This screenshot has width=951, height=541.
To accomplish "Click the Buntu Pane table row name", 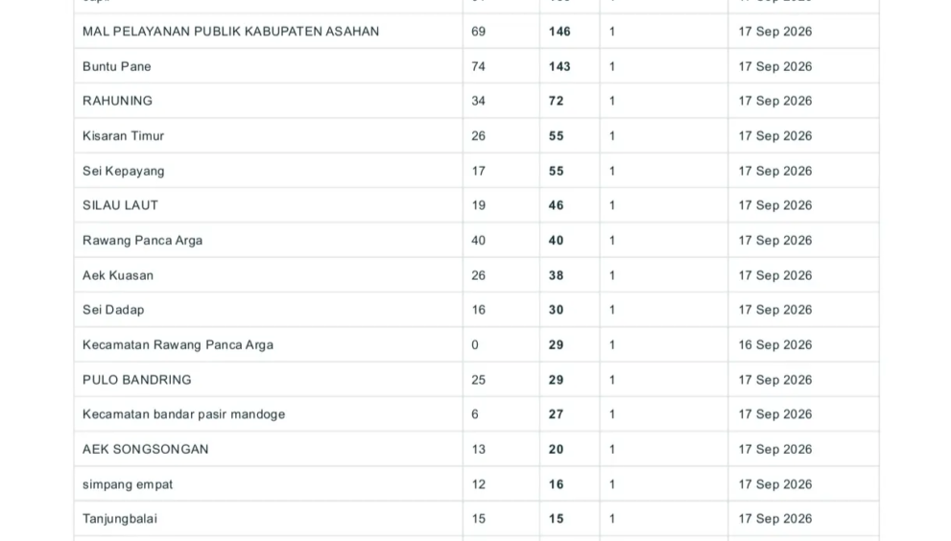I will click(116, 67).
